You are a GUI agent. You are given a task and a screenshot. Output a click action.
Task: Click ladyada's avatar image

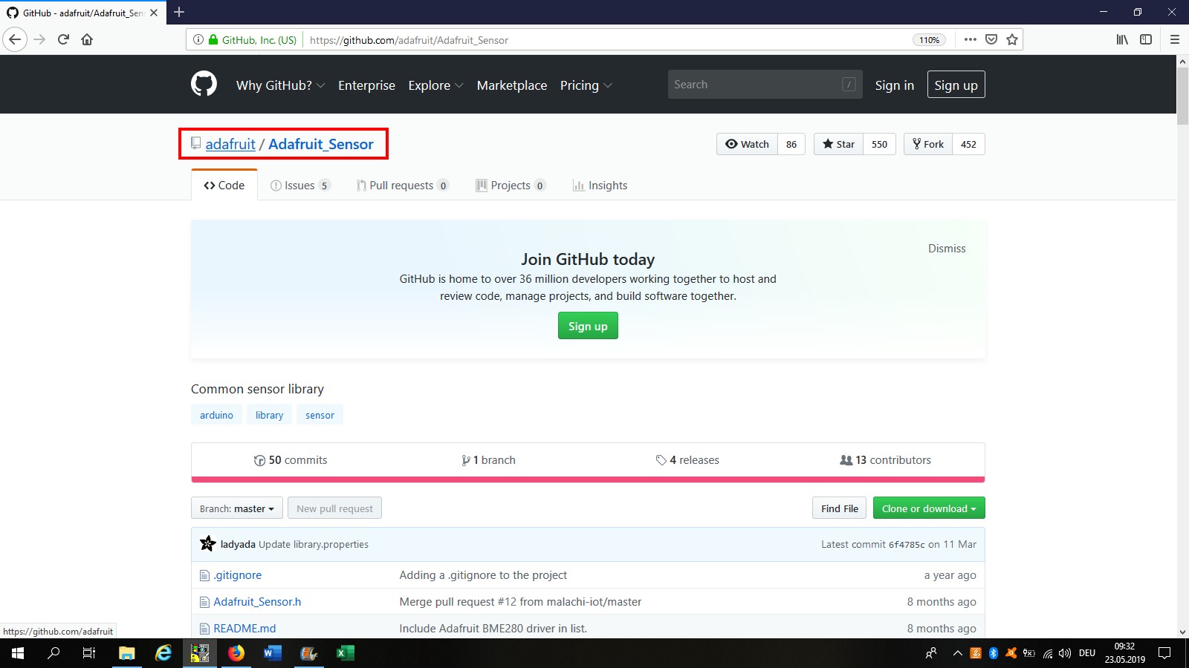click(x=208, y=543)
